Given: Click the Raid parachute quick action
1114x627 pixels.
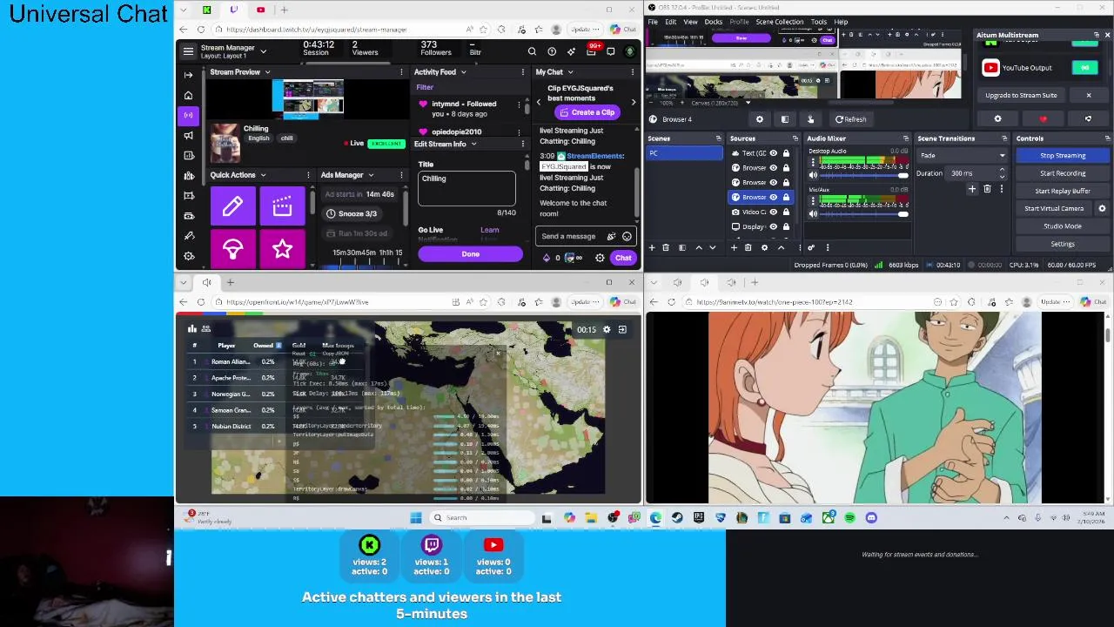Looking at the screenshot, I should coord(232,249).
